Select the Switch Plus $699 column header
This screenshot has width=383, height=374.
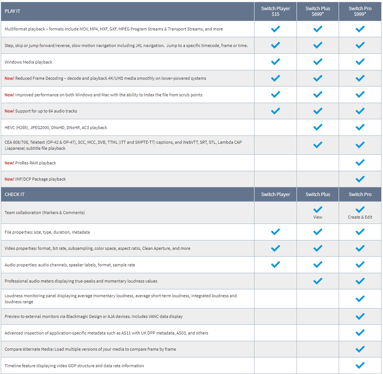click(x=318, y=11)
